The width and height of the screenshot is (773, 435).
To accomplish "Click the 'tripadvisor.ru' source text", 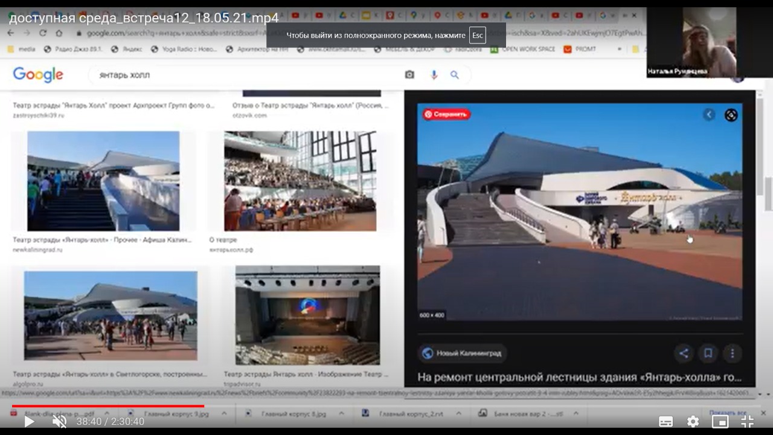I will point(242,384).
